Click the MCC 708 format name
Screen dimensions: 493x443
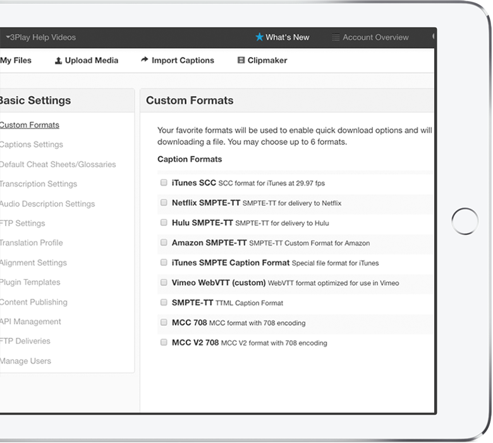click(189, 323)
